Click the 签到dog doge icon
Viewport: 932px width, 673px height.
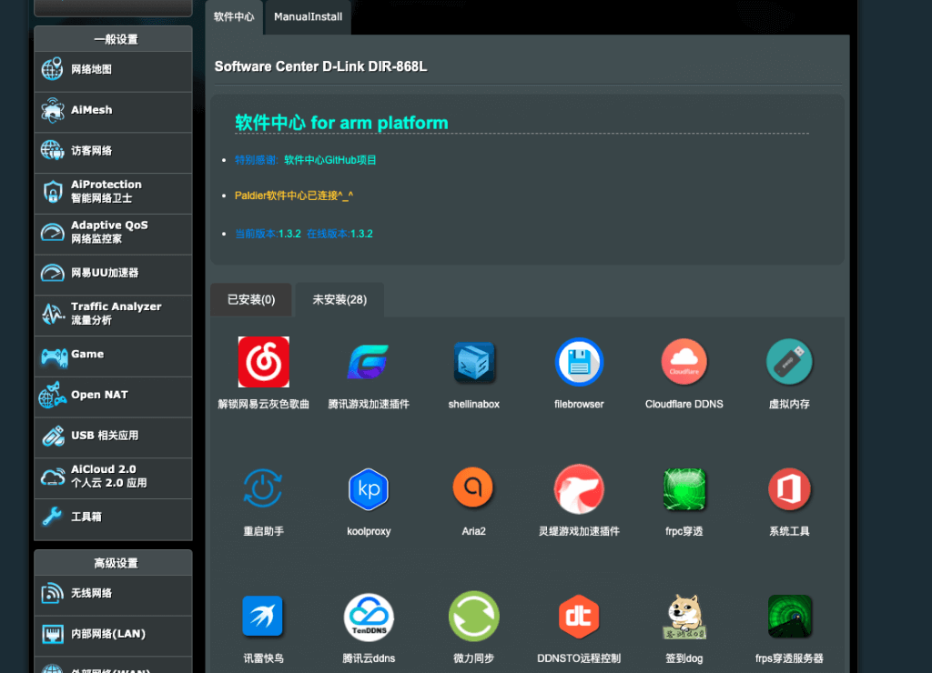(x=684, y=617)
